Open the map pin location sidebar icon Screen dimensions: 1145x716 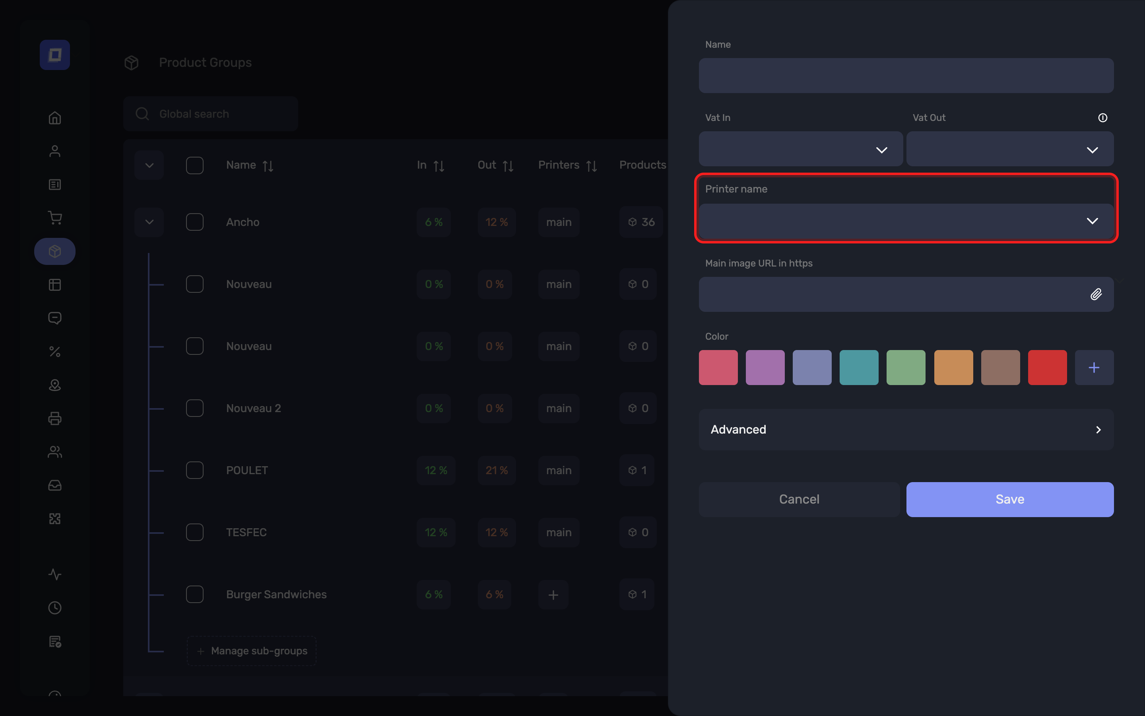click(55, 385)
